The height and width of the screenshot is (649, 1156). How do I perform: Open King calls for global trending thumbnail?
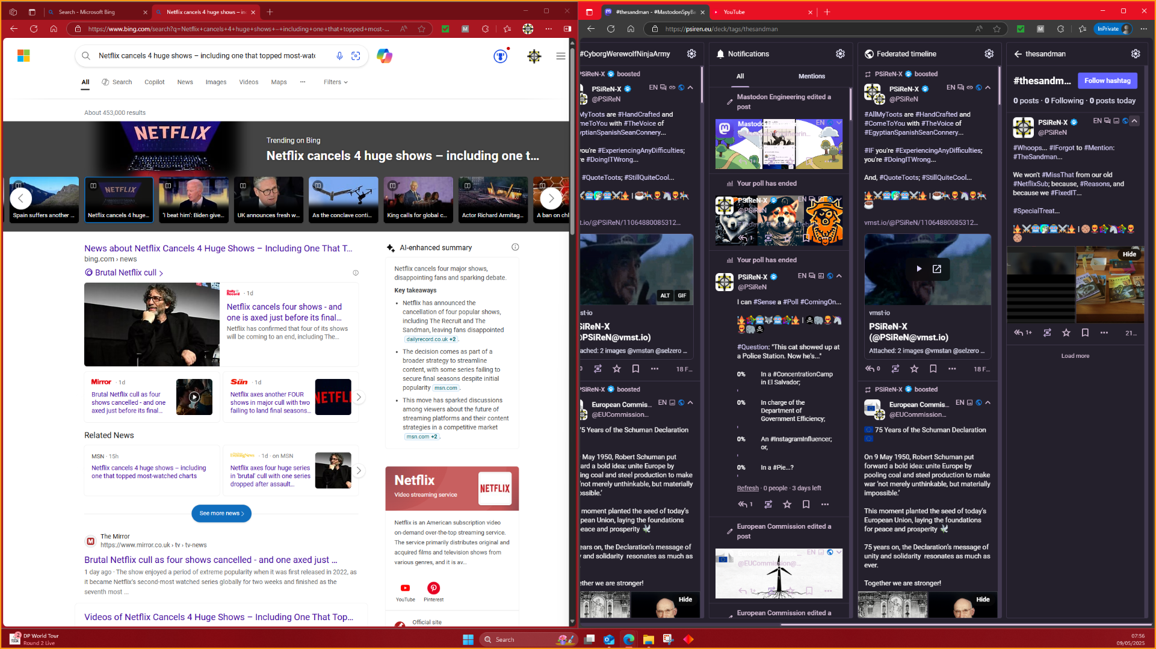click(418, 200)
